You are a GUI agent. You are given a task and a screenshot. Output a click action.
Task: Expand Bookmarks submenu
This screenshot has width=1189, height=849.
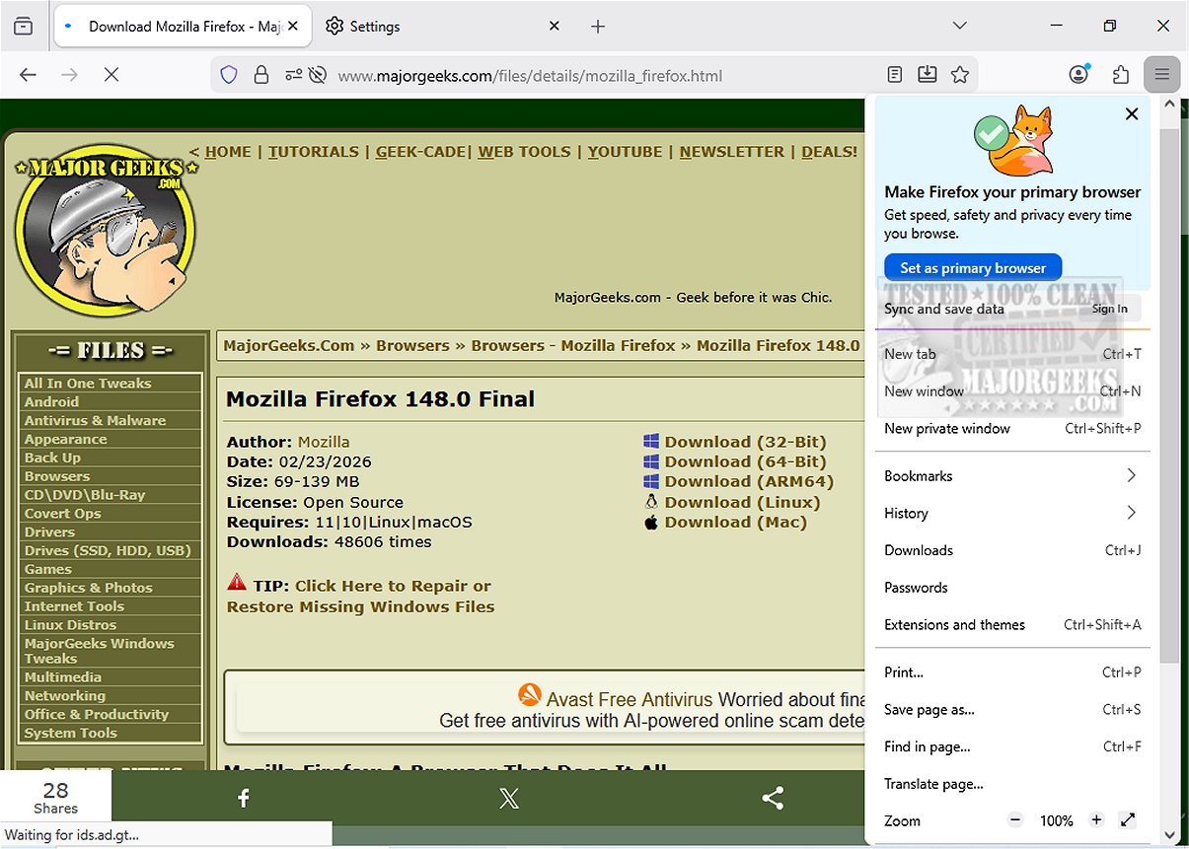point(1012,476)
